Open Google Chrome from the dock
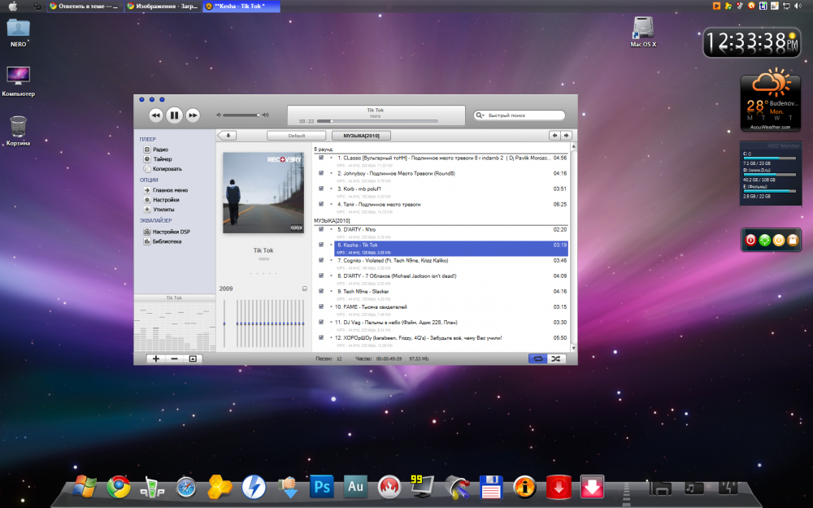The width and height of the screenshot is (813, 508). pos(119,487)
